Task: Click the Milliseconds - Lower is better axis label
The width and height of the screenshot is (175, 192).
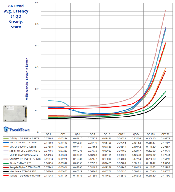Action: [27, 79]
